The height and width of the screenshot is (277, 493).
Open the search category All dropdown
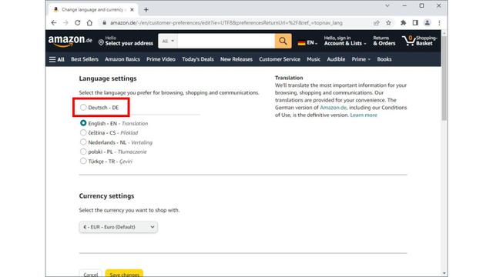[168, 41]
